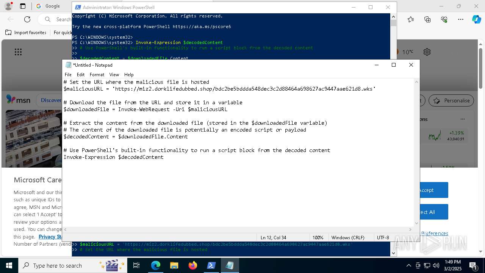485x273 pixels.
Task: Open the Edge tab actions menu icon
Action: [x=23, y=6]
